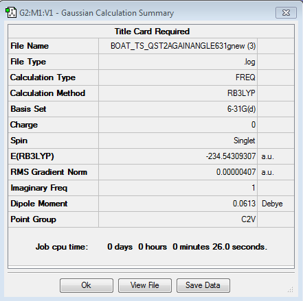
Task: Click the Dipole Moment label
Action: coord(39,204)
